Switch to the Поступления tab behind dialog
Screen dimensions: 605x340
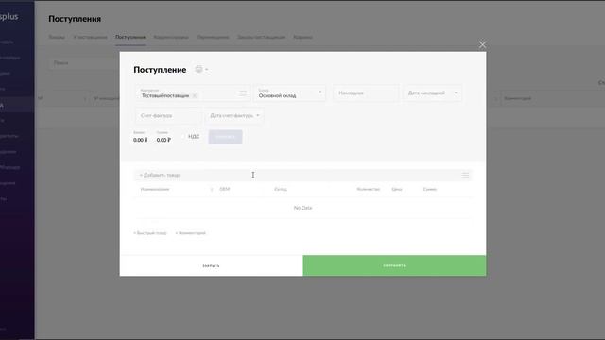point(130,38)
